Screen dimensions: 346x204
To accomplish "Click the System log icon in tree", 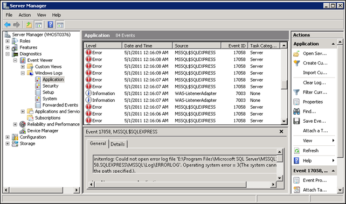I will 38,99.
